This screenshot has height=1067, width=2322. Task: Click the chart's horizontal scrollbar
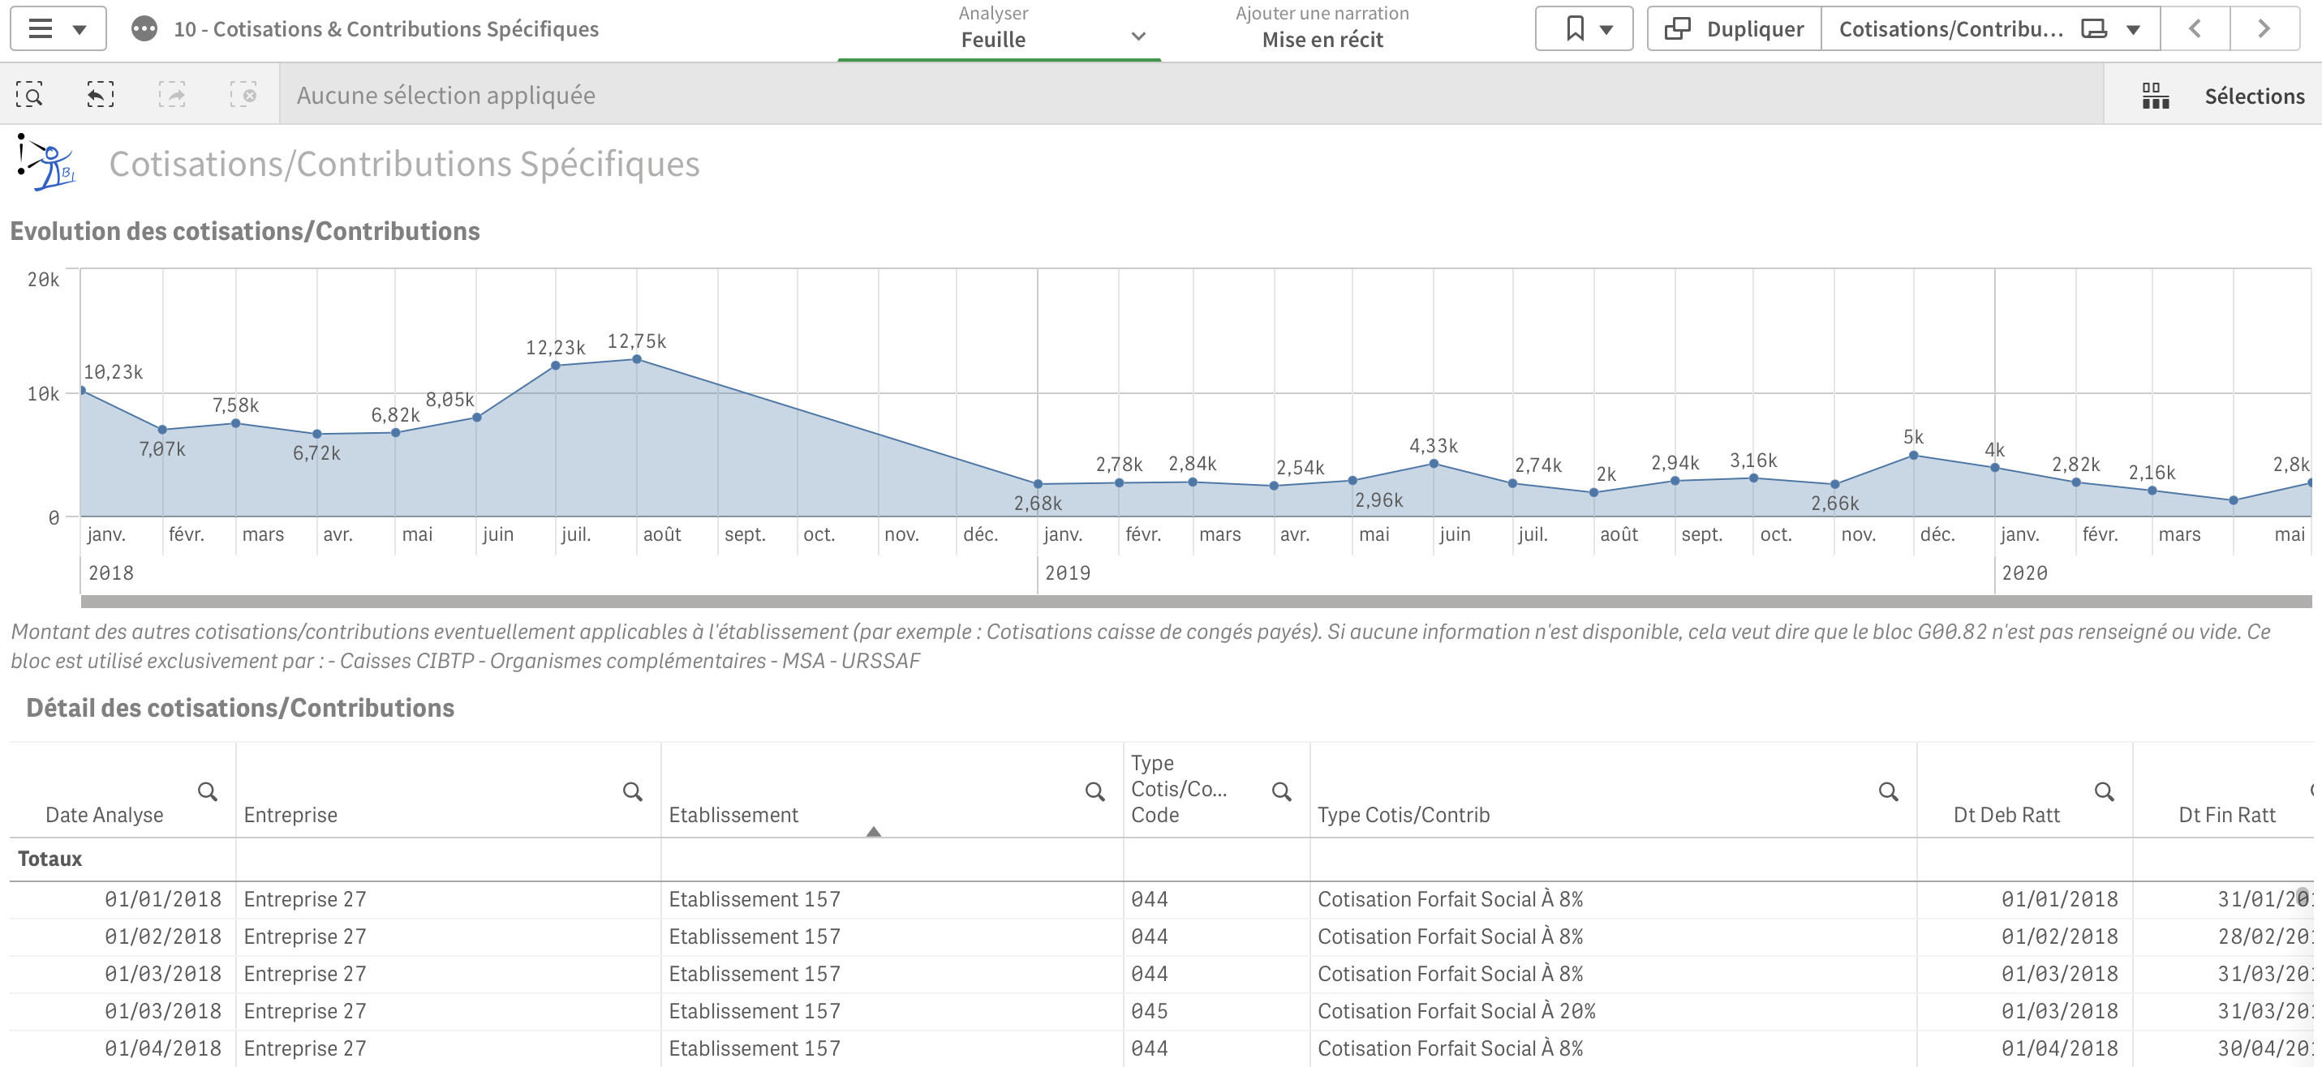(x=1195, y=601)
